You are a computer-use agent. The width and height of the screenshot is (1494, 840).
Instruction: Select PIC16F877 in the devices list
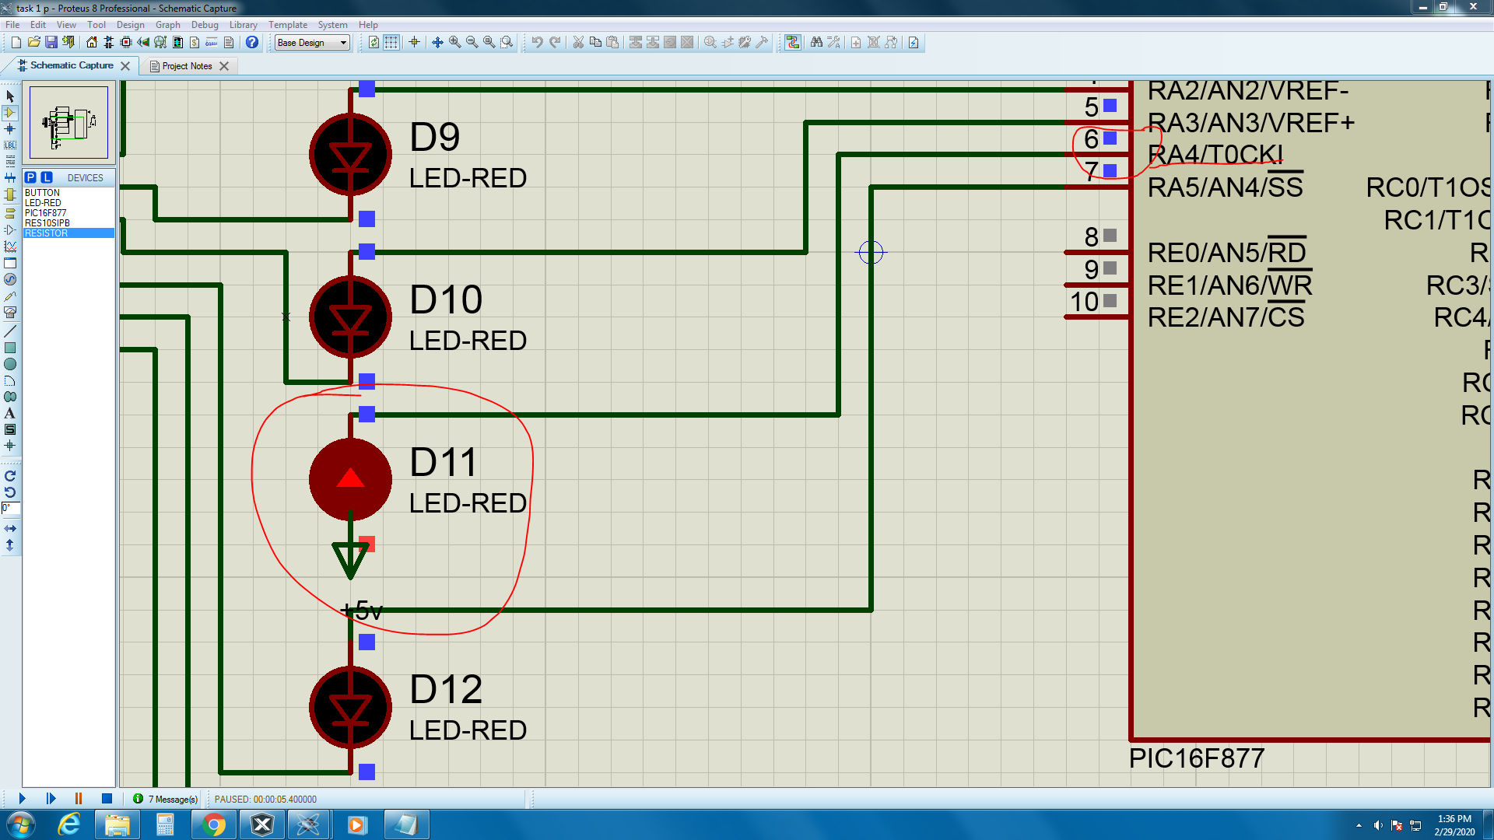pyautogui.click(x=68, y=213)
